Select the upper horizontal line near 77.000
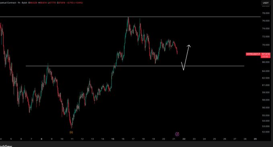The height and width of the screenshot is (147, 273). (x=130, y=17)
